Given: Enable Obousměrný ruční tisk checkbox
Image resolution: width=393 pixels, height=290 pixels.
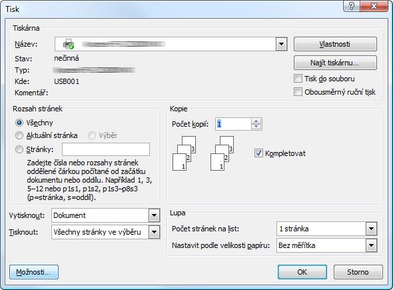Looking at the screenshot, I should pos(298,92).
